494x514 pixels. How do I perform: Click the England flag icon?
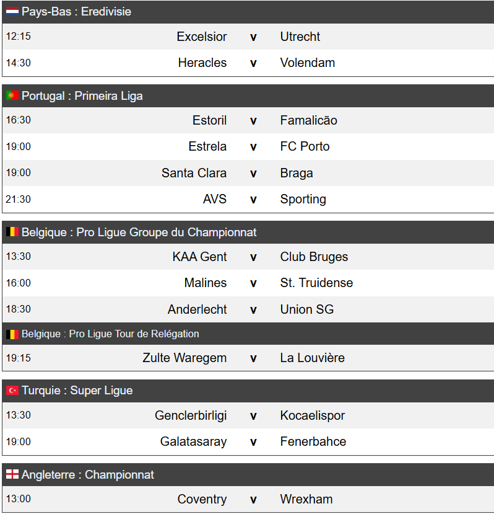point(12,475)
